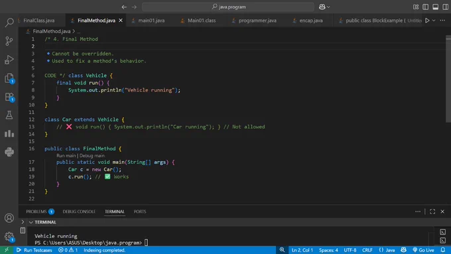The height and width of the screenshot is (254, 451).
Task: Select the second terminal instance icon
Action: [442, 240]
